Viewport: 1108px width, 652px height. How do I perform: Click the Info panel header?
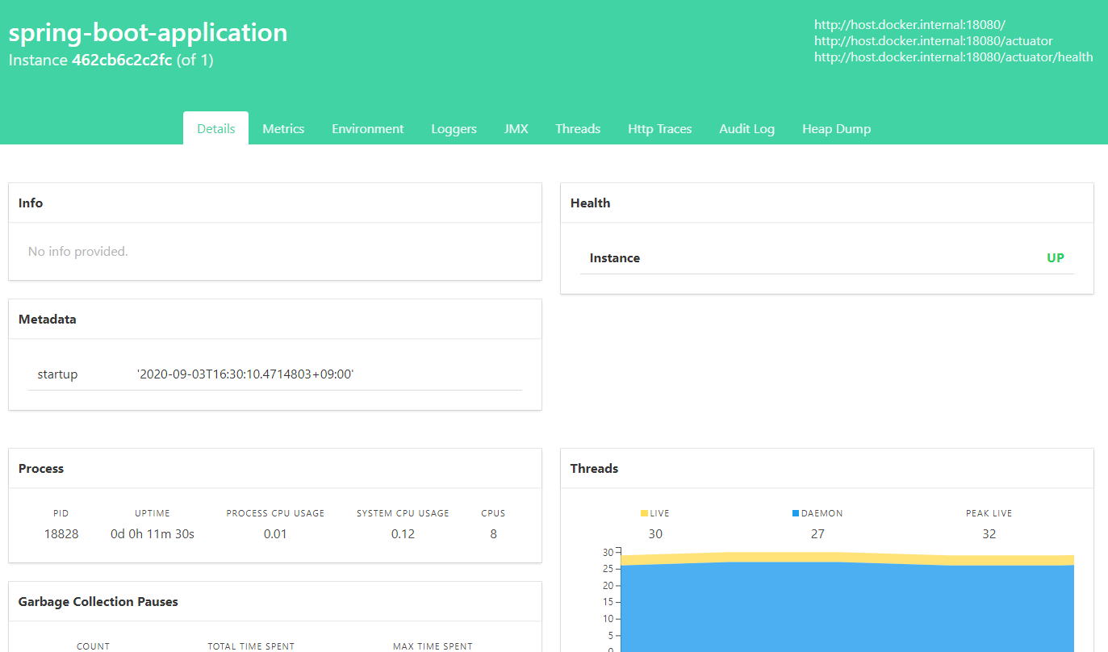[275, 203]
